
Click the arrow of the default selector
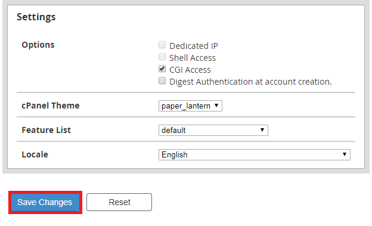point(262,130)
